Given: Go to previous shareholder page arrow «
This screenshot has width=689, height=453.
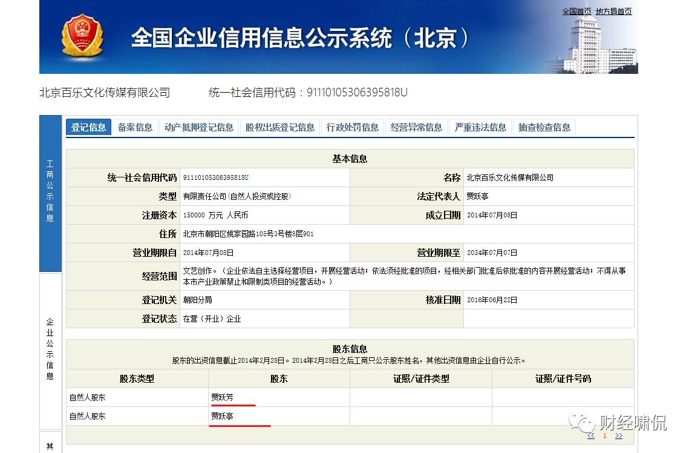Looking at the screenshot, I should click(x=591, y=435).
